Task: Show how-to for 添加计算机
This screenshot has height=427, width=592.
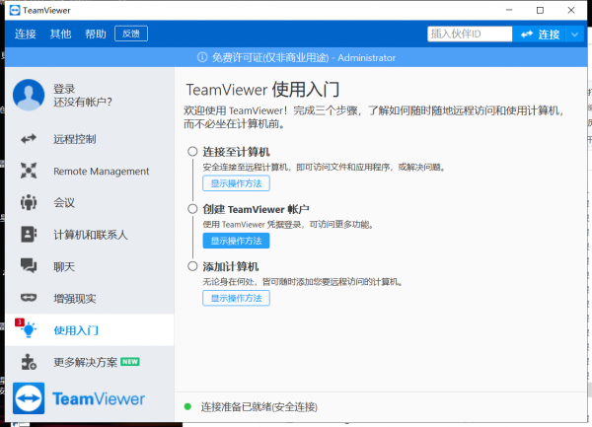Action: point(237,298)
